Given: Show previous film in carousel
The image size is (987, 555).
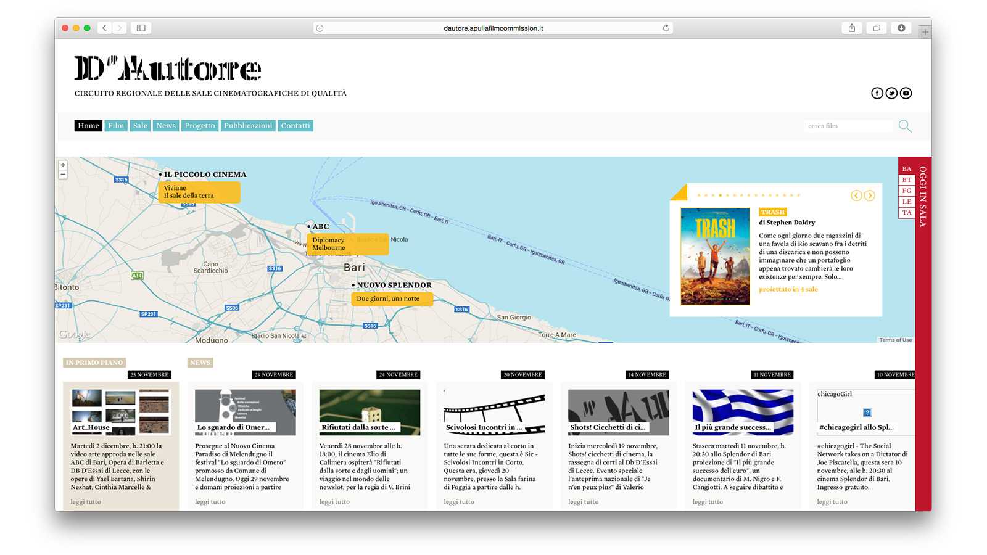Looking at the screenshot, I should coord(856,195).
